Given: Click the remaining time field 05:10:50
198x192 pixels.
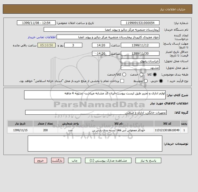Looking at the screenshot, I should (47, 45).
